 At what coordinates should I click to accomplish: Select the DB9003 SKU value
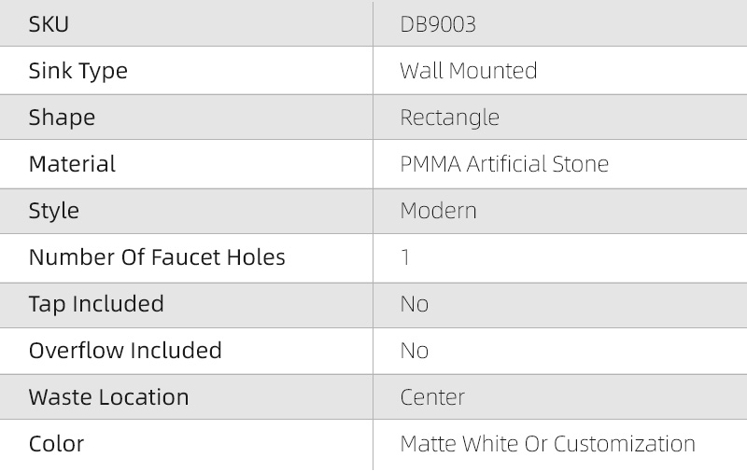tap(438, 24)
